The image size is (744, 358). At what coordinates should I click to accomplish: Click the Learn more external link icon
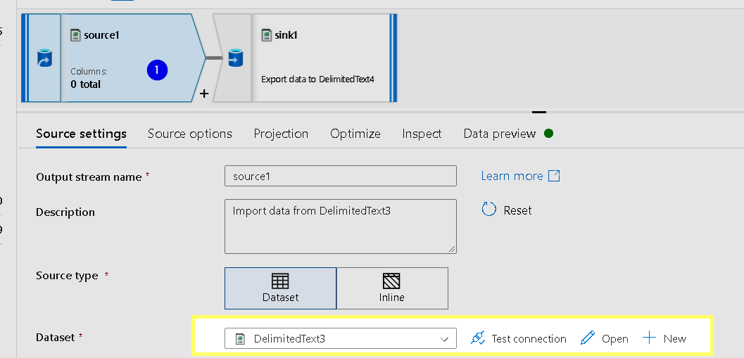[554, 176]
